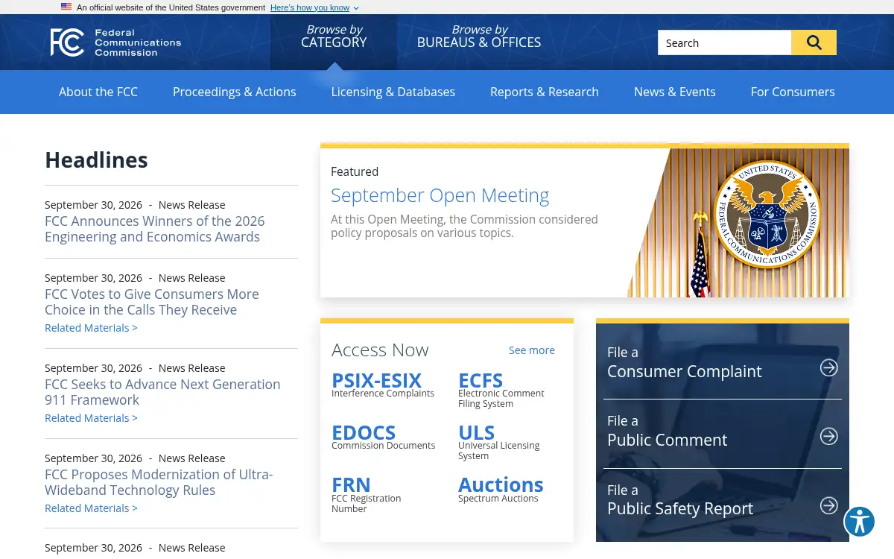
Task: Open For Consumers menu
Action: point(793,92)
